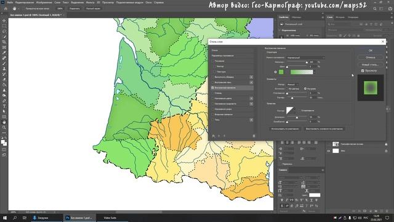Screen dimensions: 394x222
Task: Click the Home icon in options bar
Action: [x=6, y=9]
